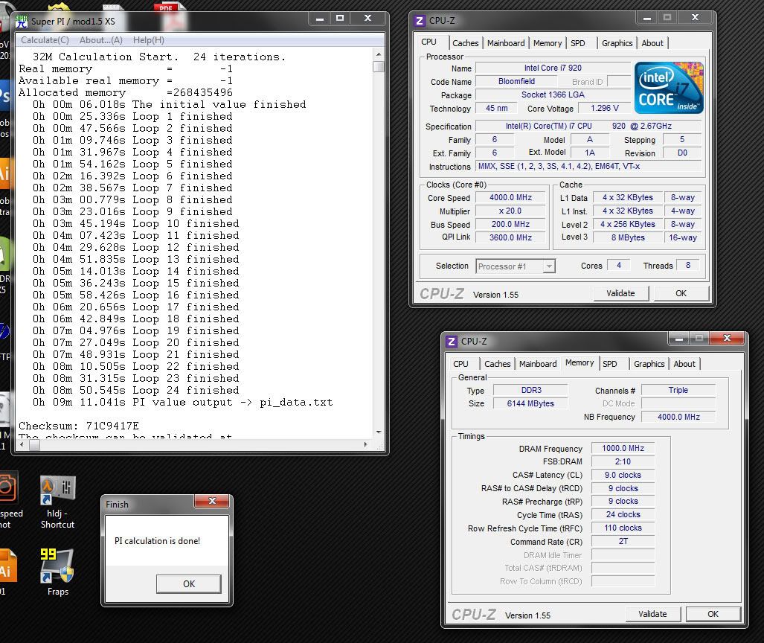764x643 pixels.
Task: Click OK in the CPU-Z processor window
Action: 681,293
